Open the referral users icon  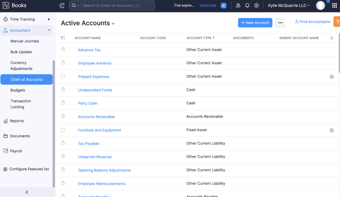pos(238,5)
